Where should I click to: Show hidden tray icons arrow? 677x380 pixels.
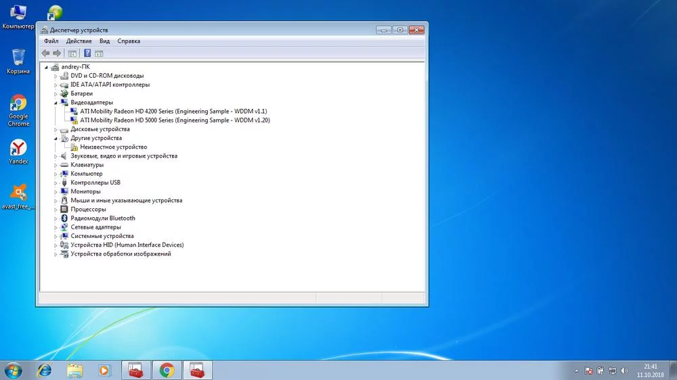[576, 371]
